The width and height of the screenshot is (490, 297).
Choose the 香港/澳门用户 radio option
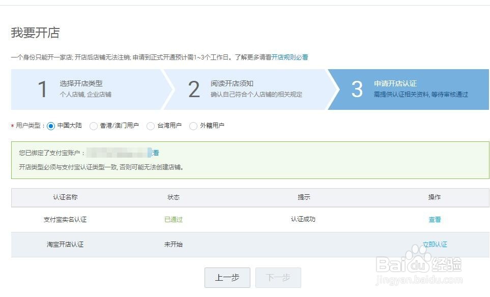click(x=93, y=126)
